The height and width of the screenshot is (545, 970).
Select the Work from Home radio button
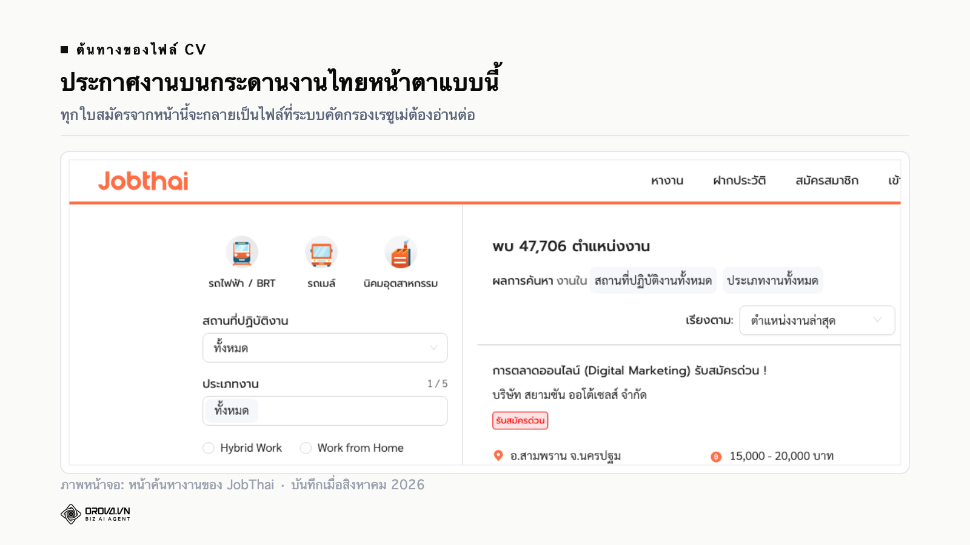coord(306,448)
